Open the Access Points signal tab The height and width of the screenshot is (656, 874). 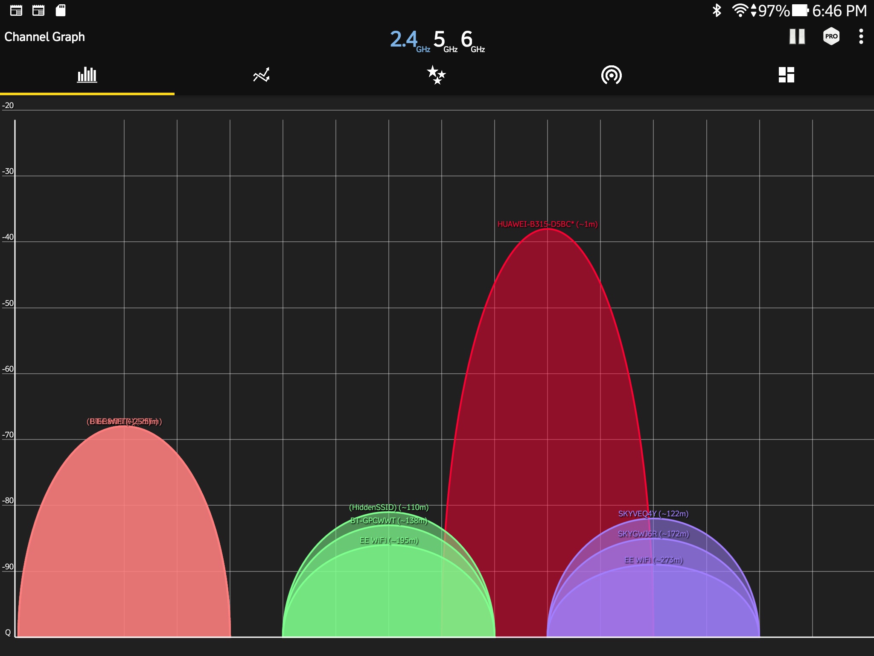point(611,75)
